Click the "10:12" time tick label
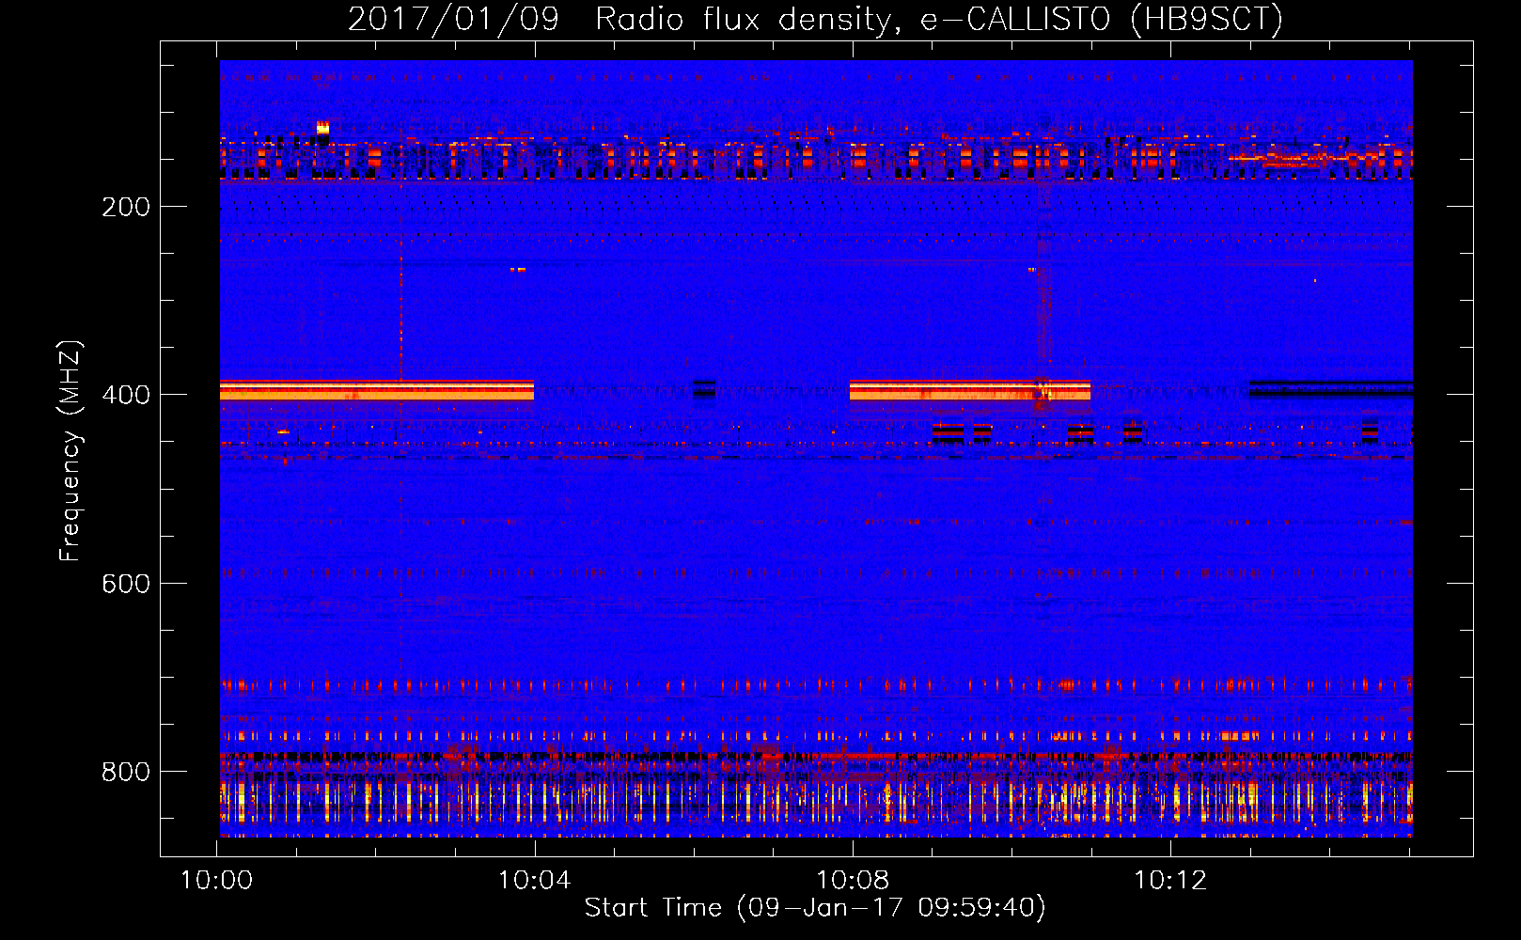Viewport: 1521px width, 940px height. 1170,881
